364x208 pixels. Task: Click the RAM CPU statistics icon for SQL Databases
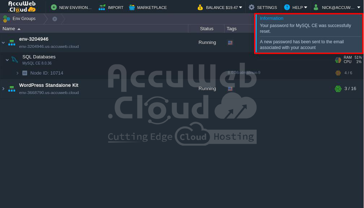click(338, 60)
